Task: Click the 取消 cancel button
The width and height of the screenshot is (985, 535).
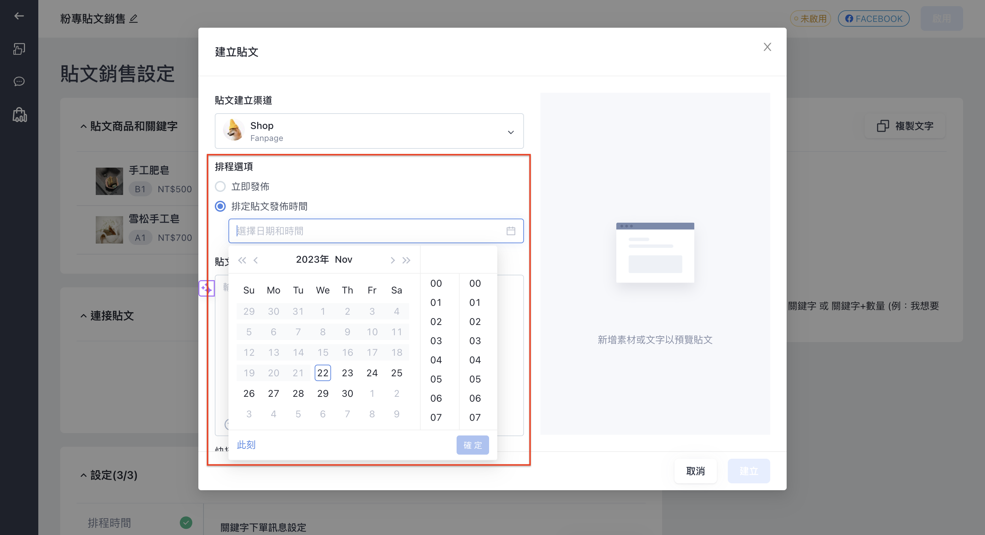Action: tap(695, 471)
